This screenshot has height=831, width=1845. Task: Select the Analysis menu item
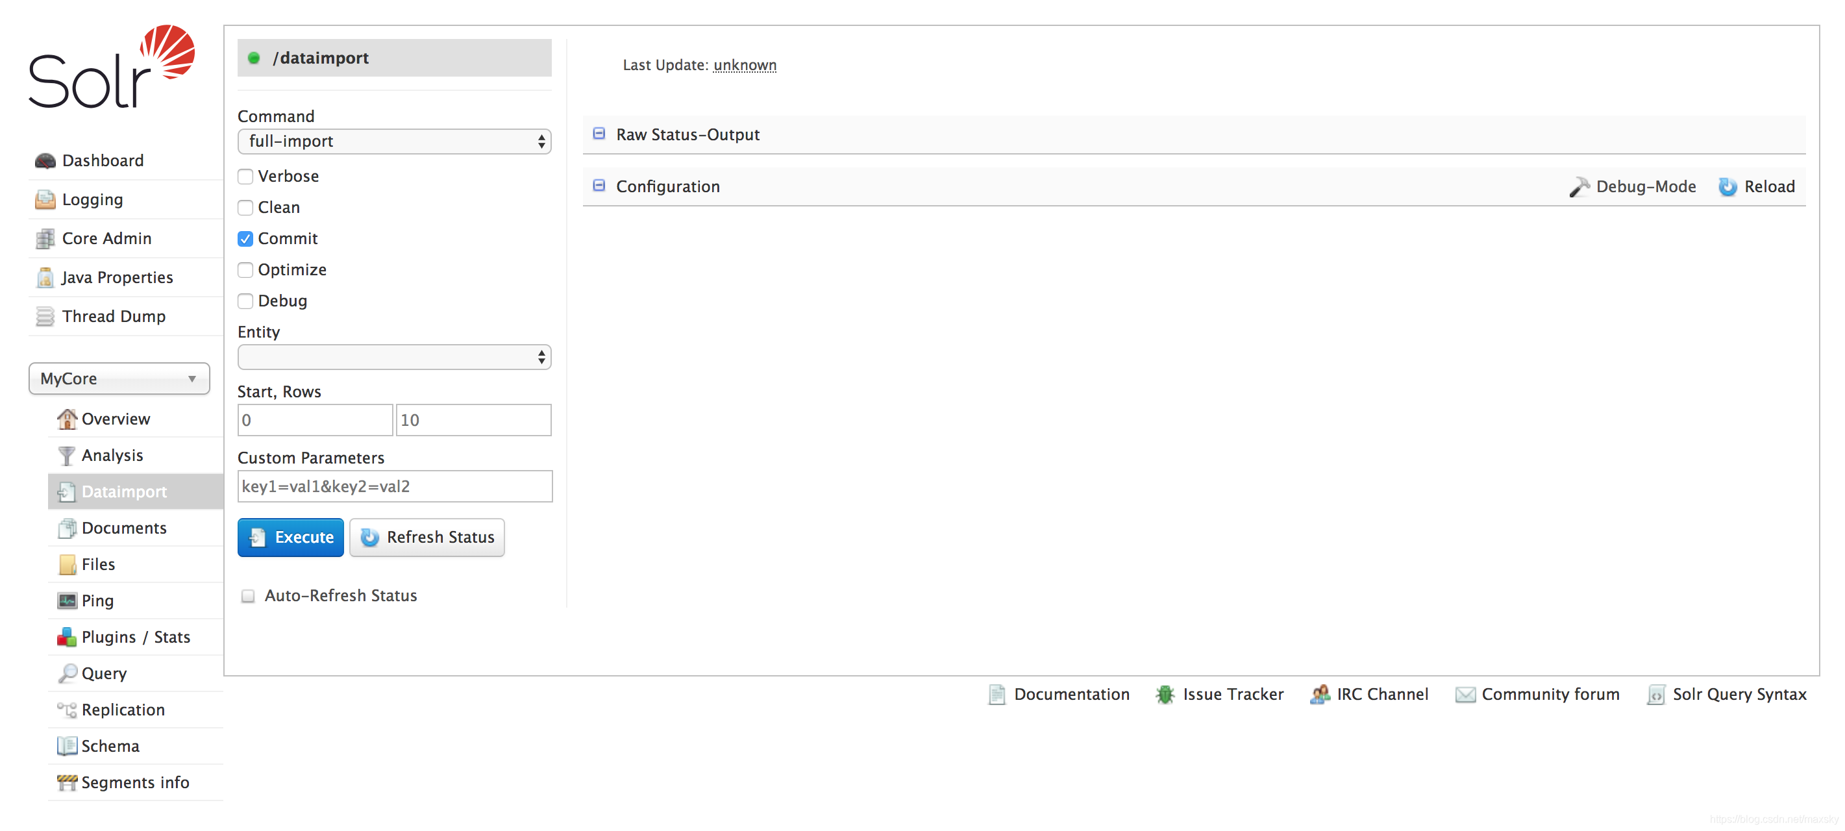[112, 454]
